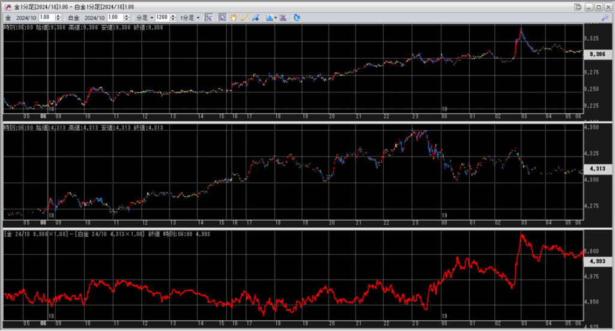Click the gold ratio 1.00 input field
This screenshot has width=615, height=331.
[45, 17]
